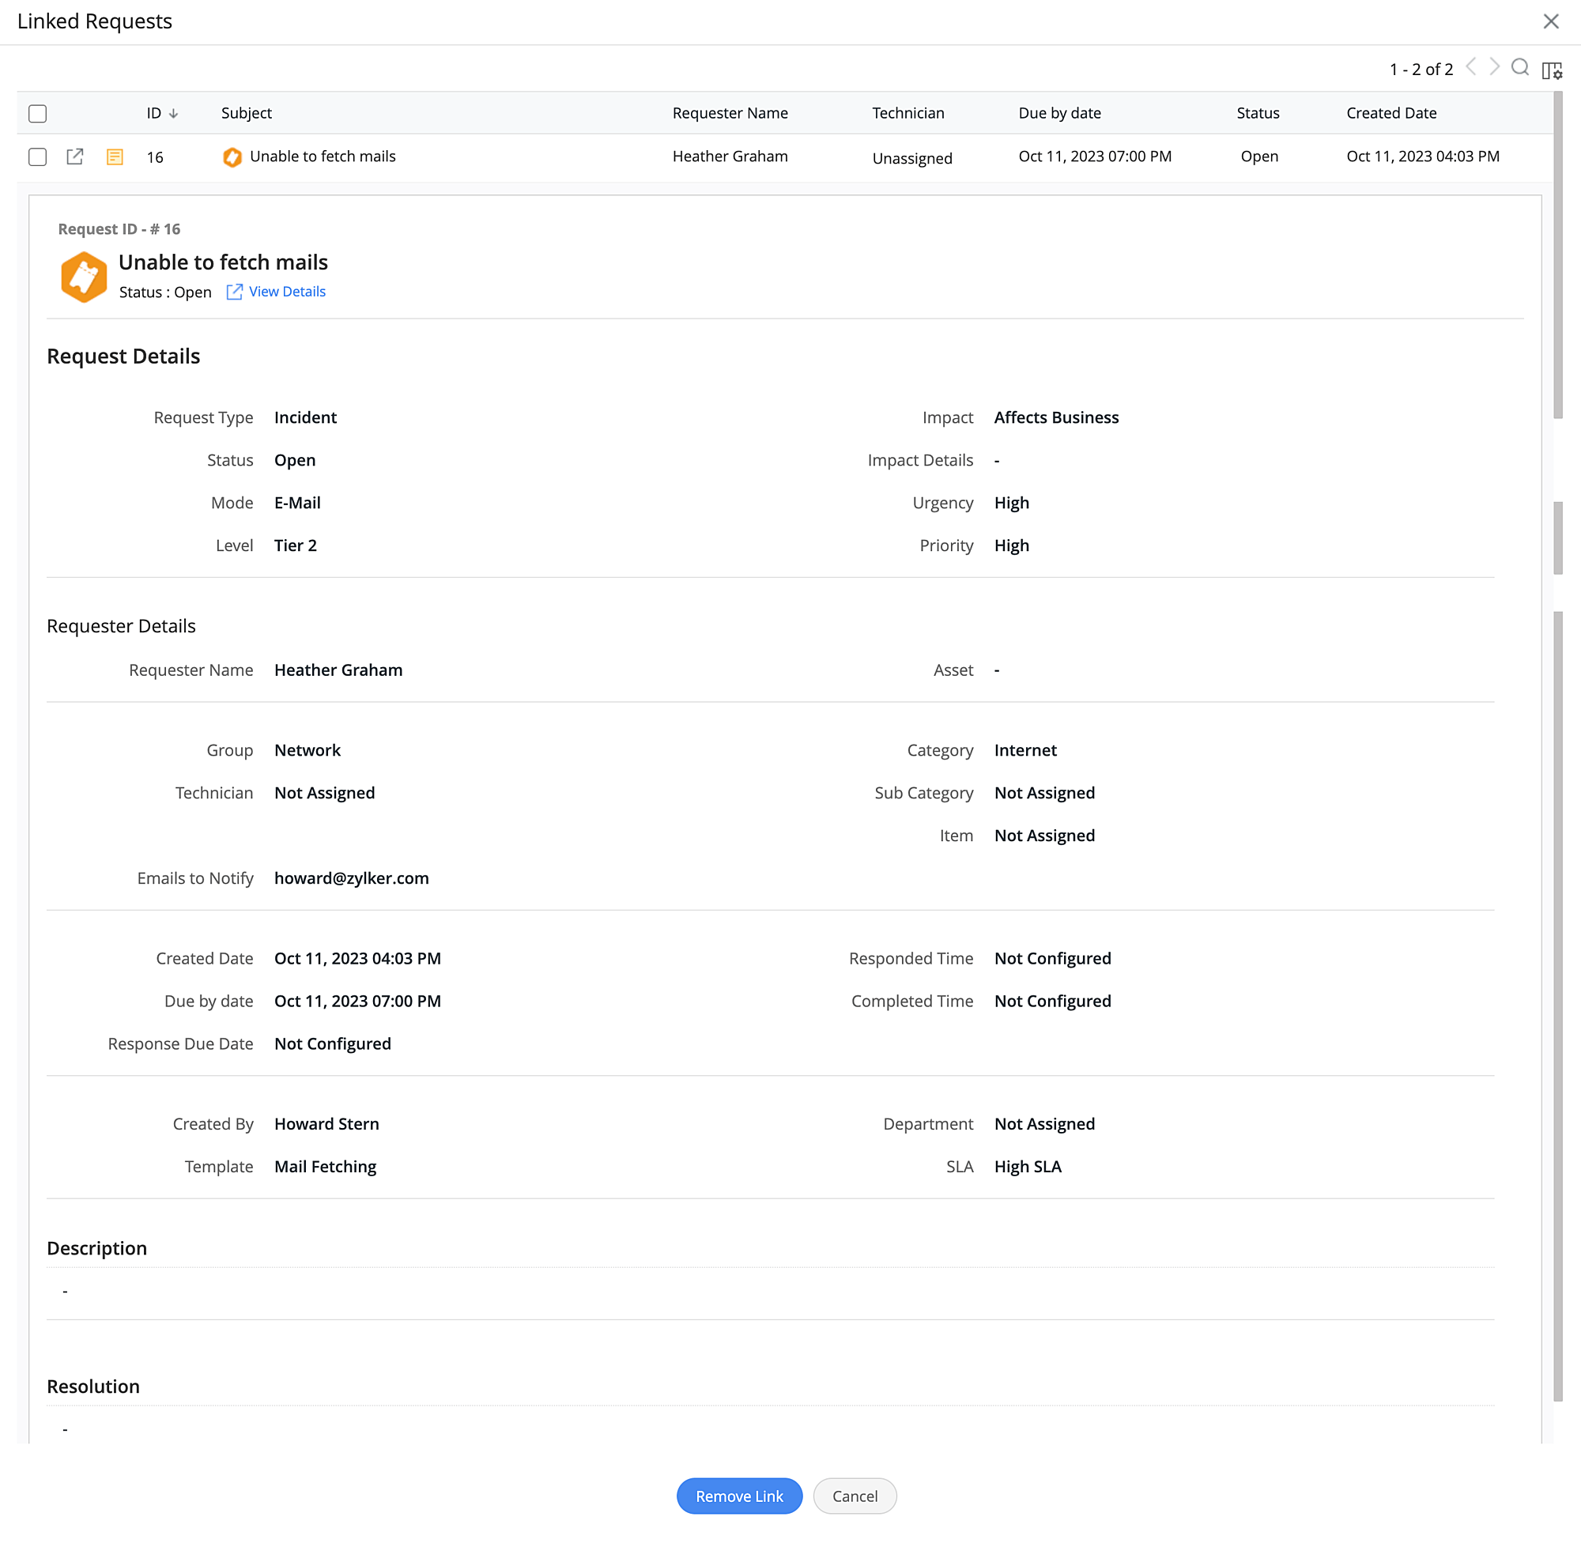Viewport: 1581px width, 1562px height.
Task: Click the orange incident icon in subject row
Action: 232,157
